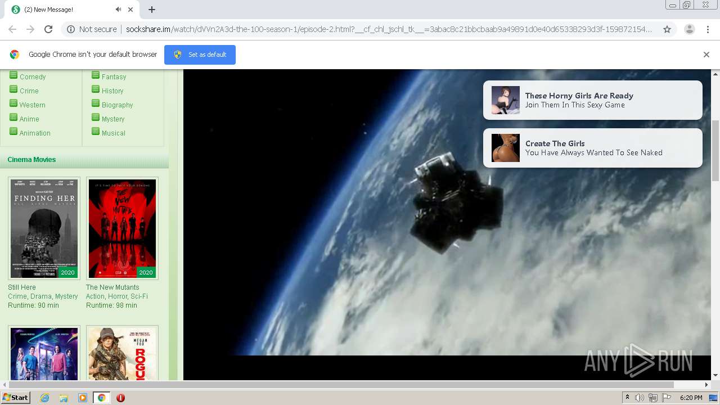Viewport: 720px width, 405px height.
Task: Open the History genre link
Action: (x=112, y=91)
